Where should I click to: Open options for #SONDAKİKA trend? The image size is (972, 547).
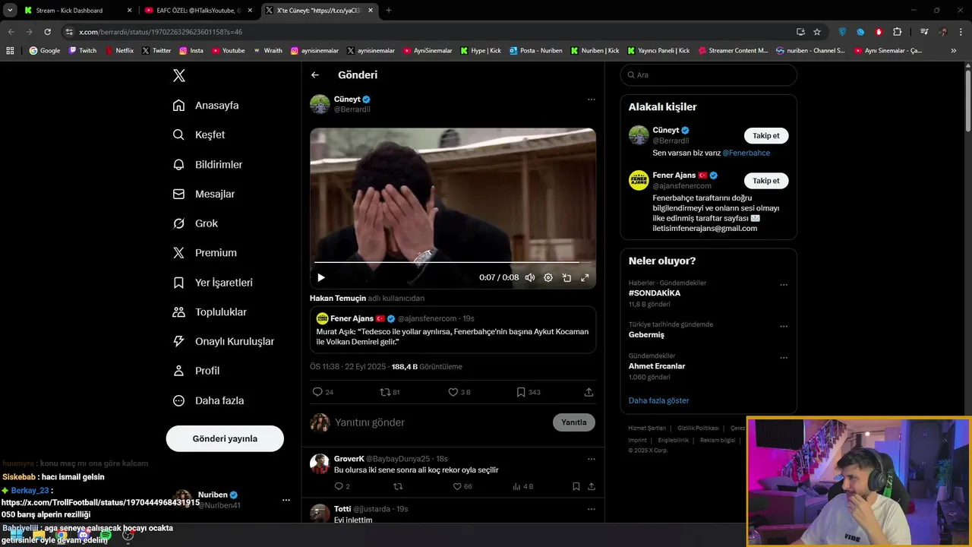[x=784, y=285]
